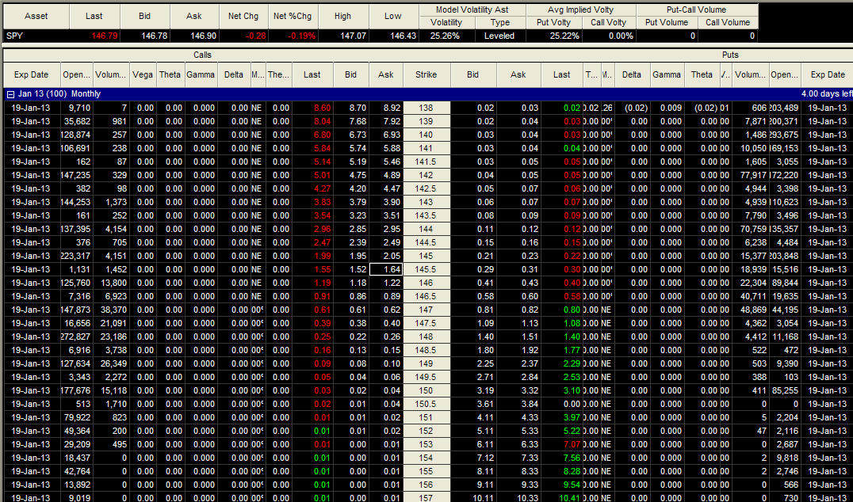Click the puts-side Delta column header
Image resolution: width=853 pixels, height=502 pixels.
(x=632, y=74)
